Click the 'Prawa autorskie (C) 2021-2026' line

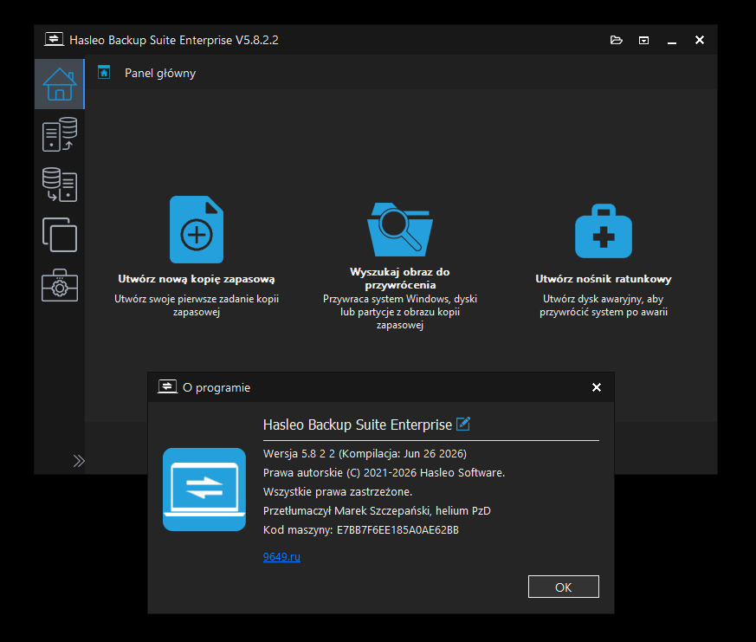click(x=384, y=473)
